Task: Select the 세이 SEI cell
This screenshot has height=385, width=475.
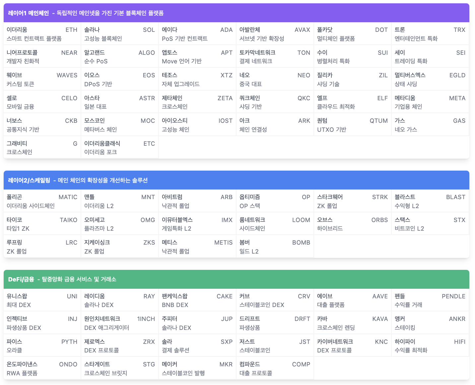Action: tap(430, 57)
